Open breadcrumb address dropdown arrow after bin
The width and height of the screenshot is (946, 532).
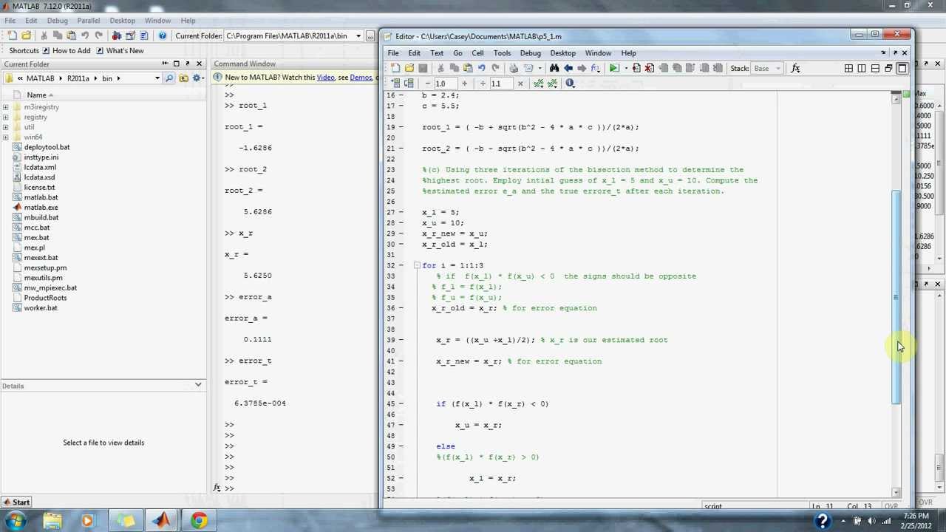[x=157, y=78]
